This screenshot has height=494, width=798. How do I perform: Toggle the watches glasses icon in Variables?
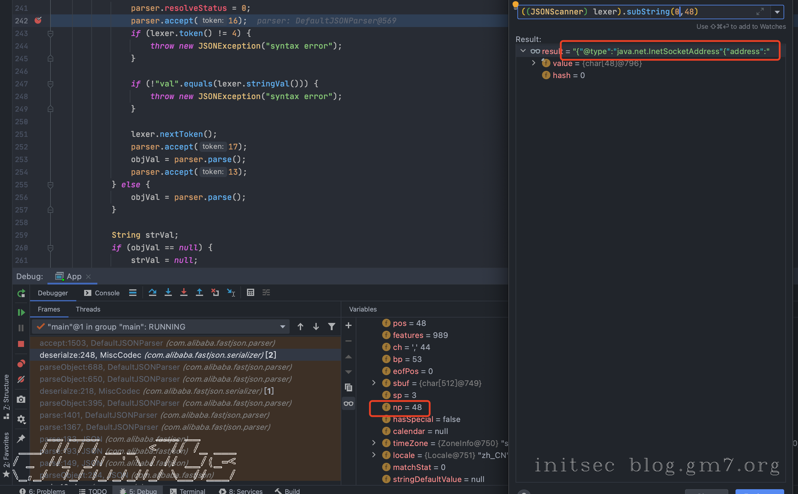[348, 403]
